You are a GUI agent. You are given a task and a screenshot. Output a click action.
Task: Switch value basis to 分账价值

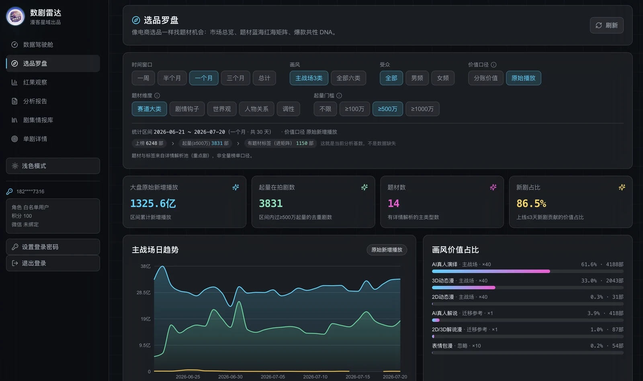pyautogui.click(x=485, y=78)
